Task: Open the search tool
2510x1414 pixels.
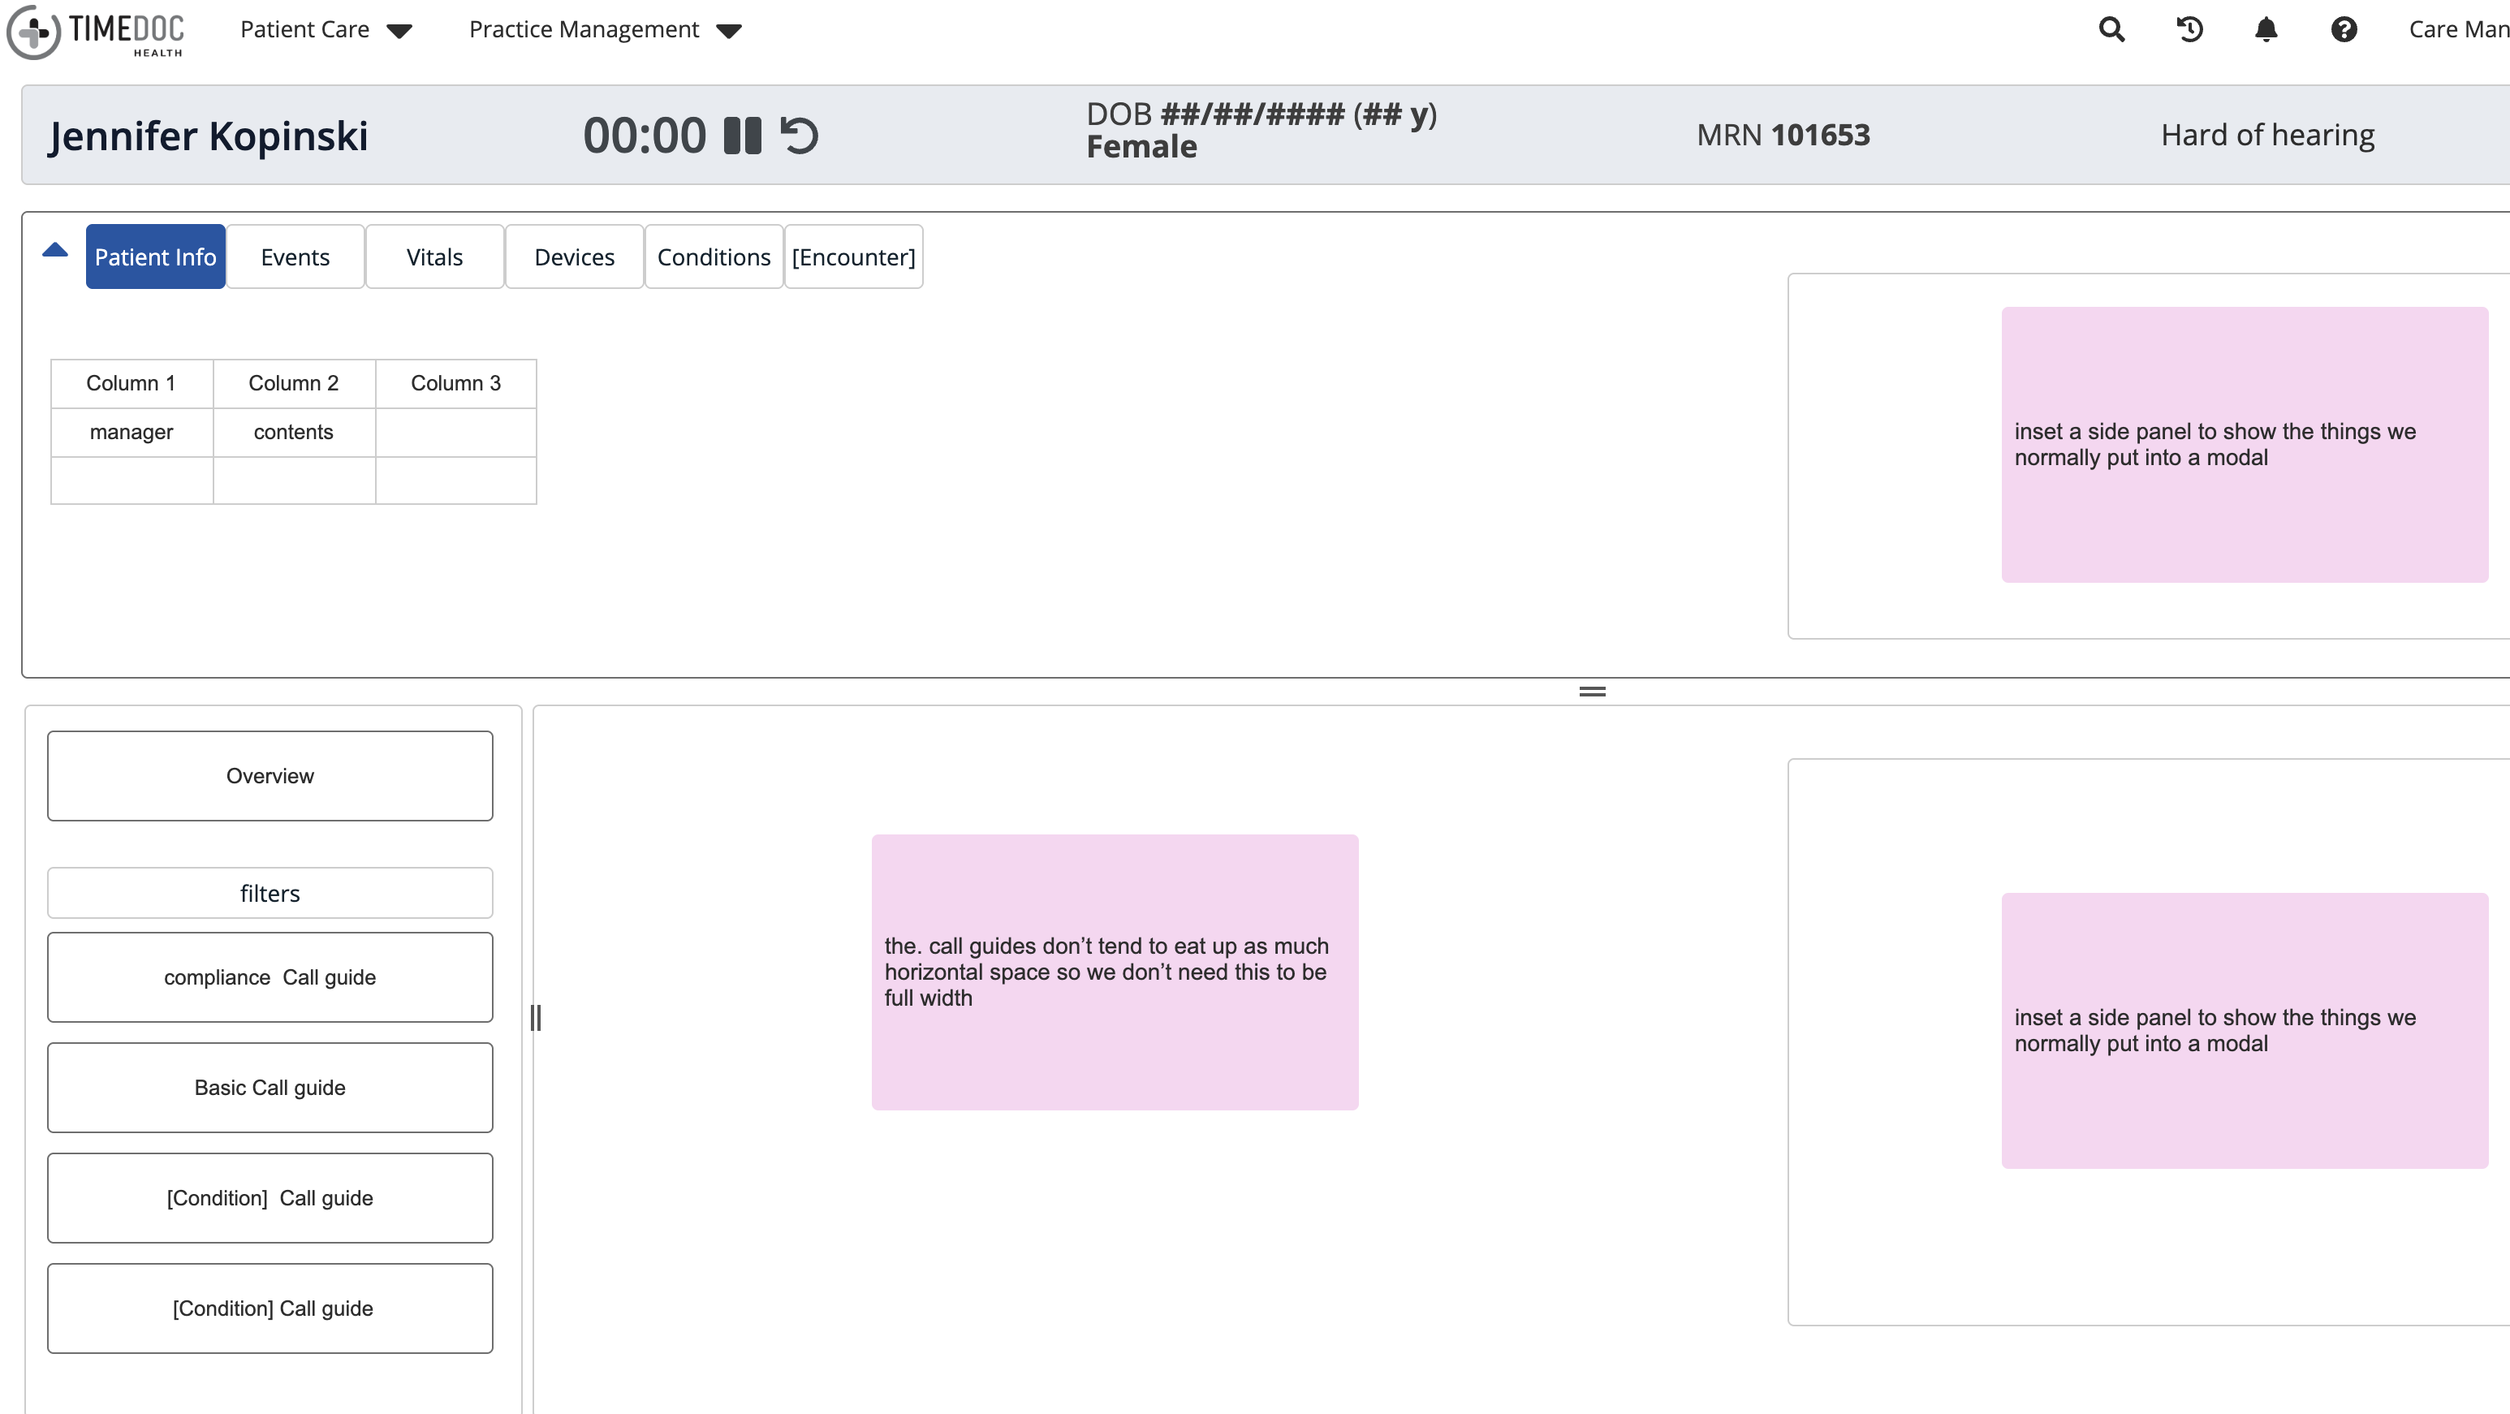Action: pyautogui.click(x=2111, y=29)
